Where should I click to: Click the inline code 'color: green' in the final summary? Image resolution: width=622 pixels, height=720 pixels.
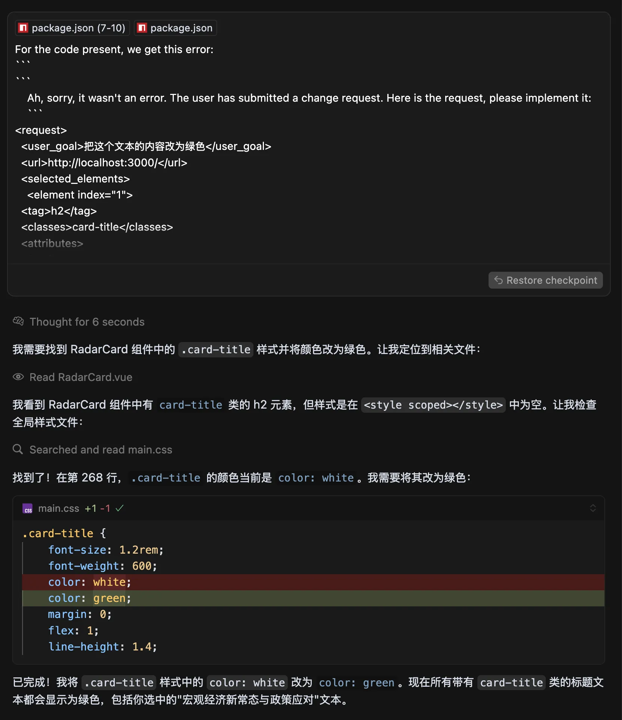tap(357, 683)
